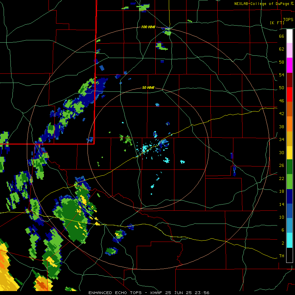Pick the navy blue legend swatch
The width and height of the screenshot is (295, 295).
(289, 196)
